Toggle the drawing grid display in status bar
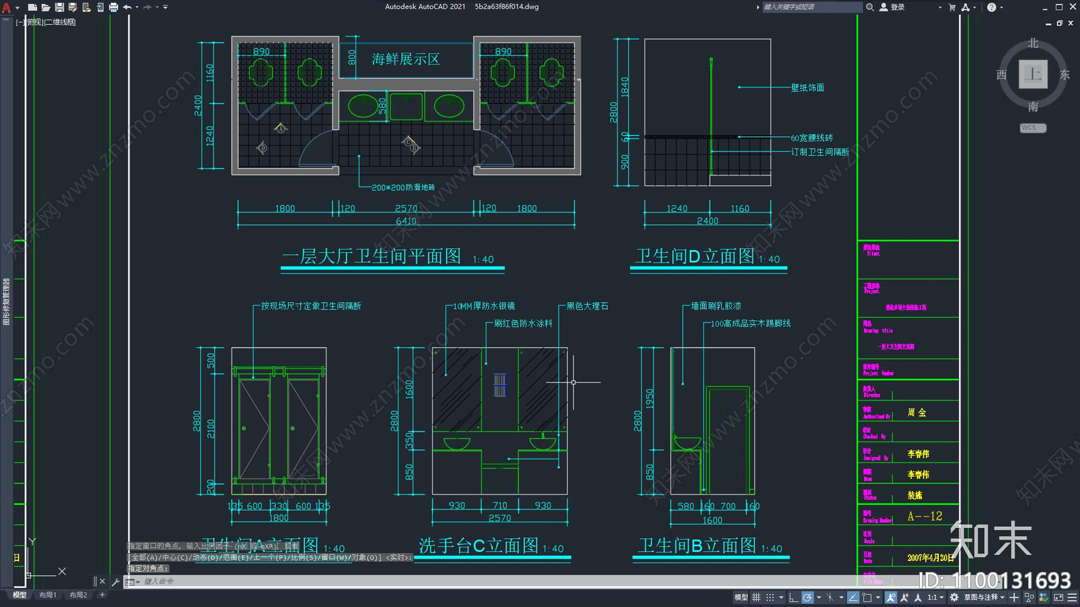The height and width of the screenshot is (607, 1080). click(x=756, y=598)
